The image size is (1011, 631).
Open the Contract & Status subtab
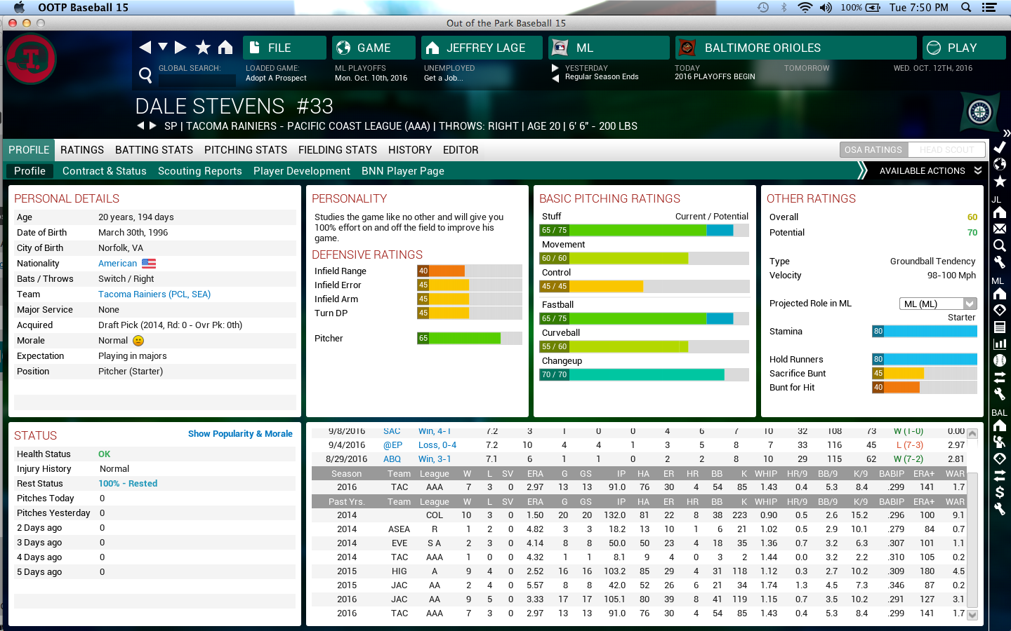[x=105, y=171]
